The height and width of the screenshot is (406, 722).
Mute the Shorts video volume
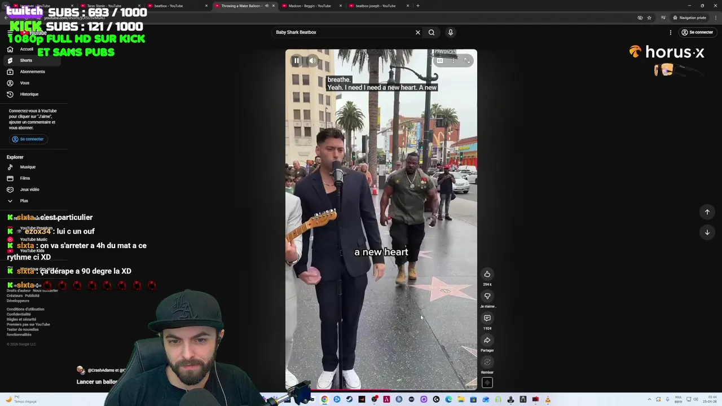[312, 60]
